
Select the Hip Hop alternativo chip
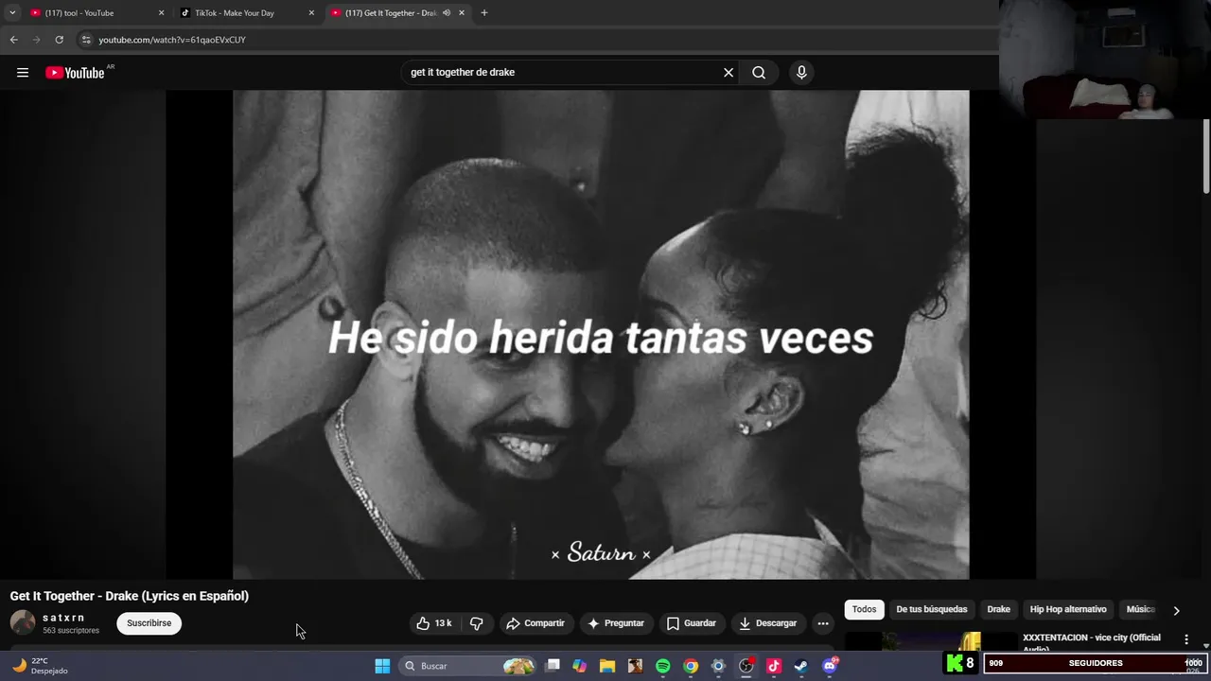(1068, 610)
